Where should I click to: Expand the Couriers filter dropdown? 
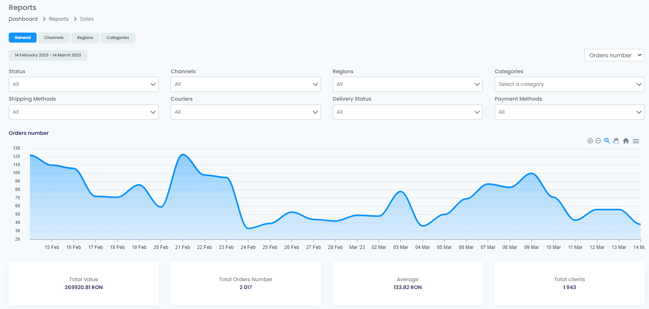[x=246, y=112]
